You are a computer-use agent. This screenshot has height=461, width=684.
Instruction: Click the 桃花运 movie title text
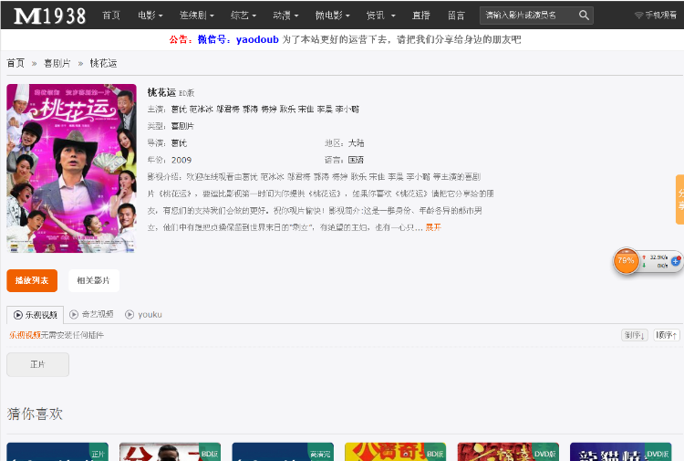[x=161, y=92]
